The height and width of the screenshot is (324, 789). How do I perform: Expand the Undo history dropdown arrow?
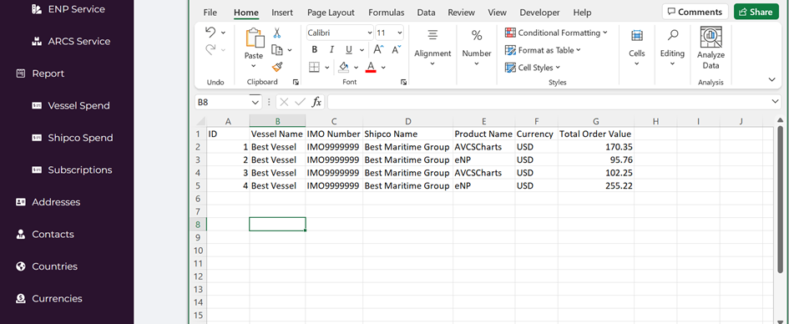[224, 33]
